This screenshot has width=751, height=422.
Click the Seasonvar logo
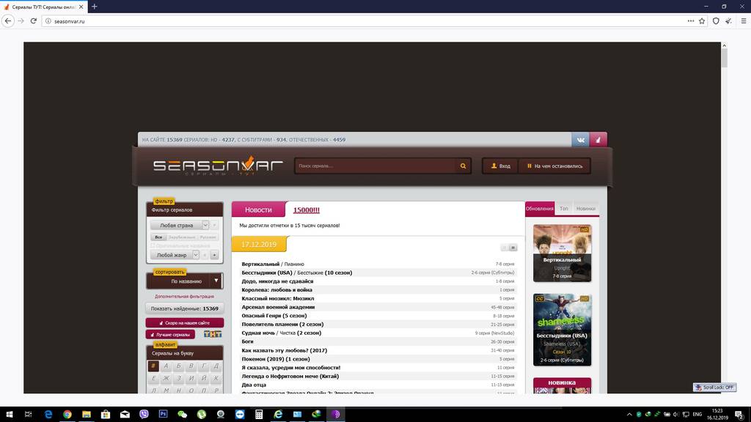218,166
